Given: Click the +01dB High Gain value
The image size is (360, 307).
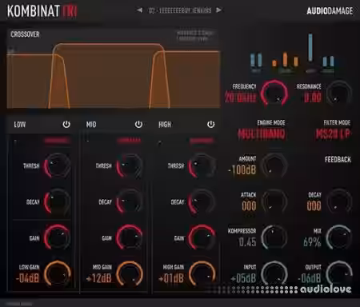Looking at the screenshot, I should coord(171,278).
